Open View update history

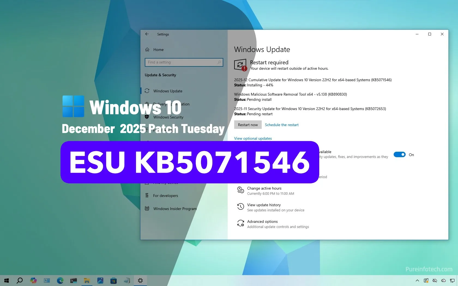pos(264,205)
